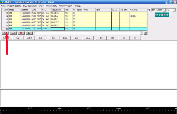Select callsign cell UN7DCL
Viewport: 177px width, 114px height.
tap(58, 13)
